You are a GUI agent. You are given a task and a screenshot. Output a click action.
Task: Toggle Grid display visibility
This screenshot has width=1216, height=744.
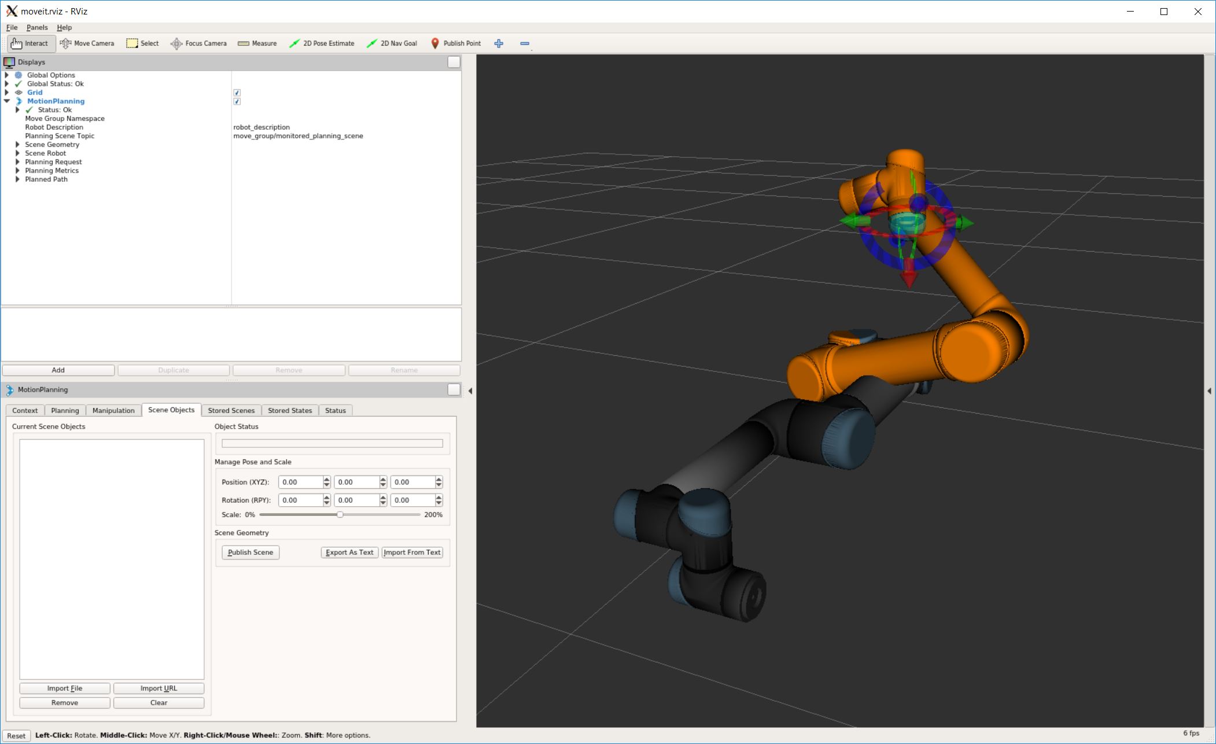[238, 92]
